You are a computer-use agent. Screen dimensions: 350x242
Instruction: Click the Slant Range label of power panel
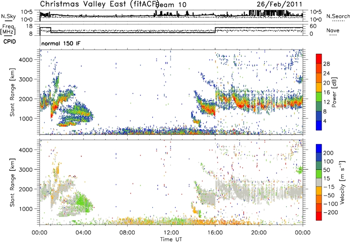pyautogui.click(x=12, y=93)
